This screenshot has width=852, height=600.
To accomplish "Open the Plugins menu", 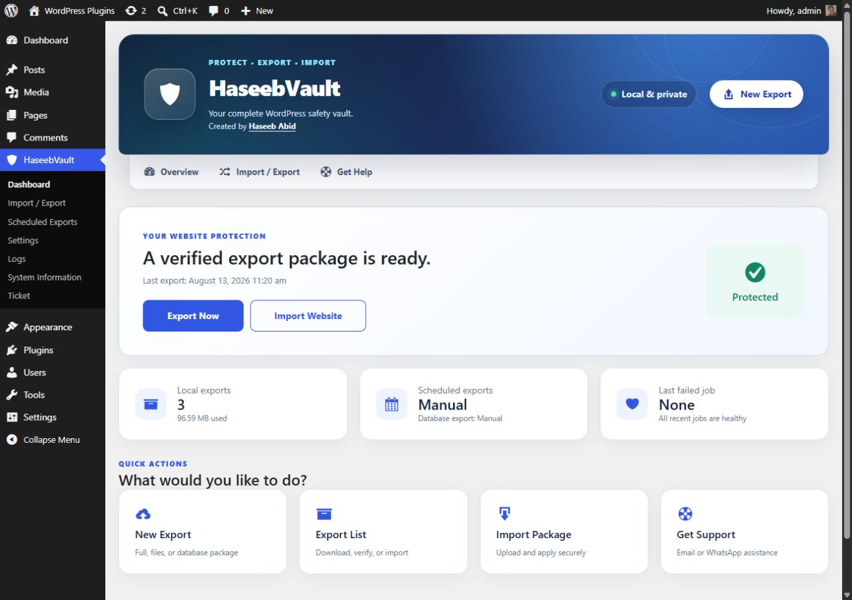I will [53, 350].
